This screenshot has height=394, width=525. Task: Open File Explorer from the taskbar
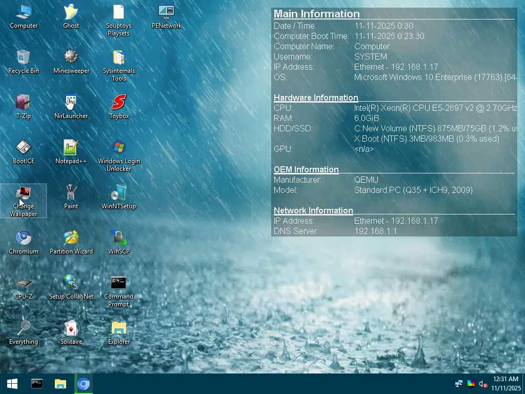pos(60,384)
